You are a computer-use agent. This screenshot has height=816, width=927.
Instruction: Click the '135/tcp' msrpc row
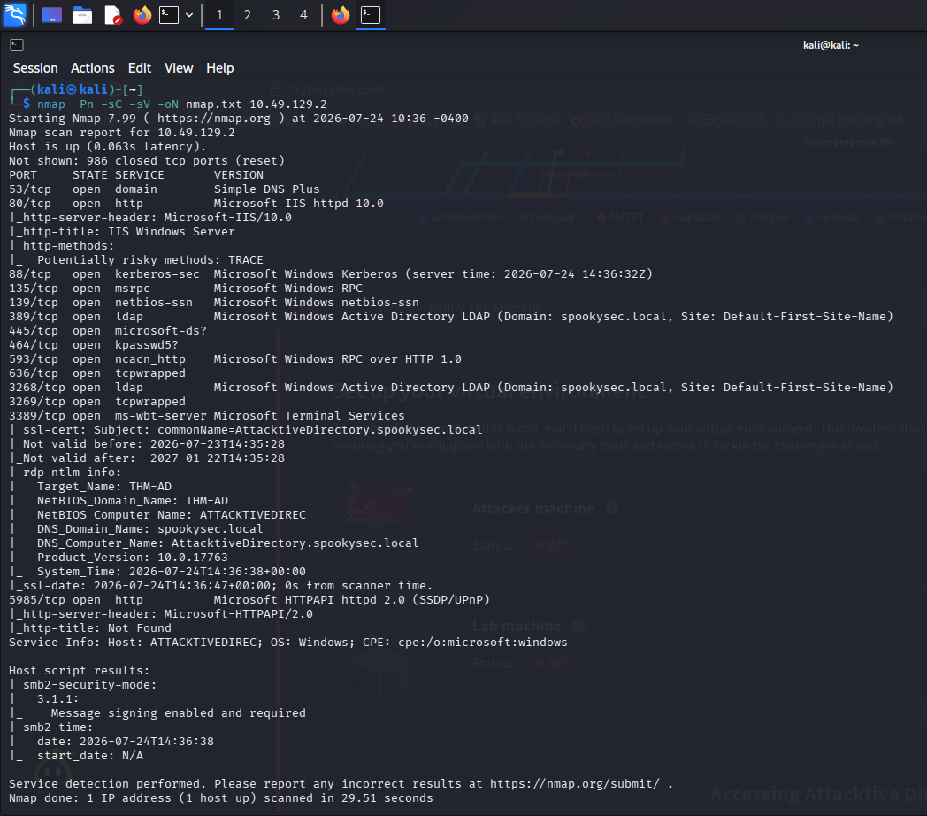tap(186, 289)
